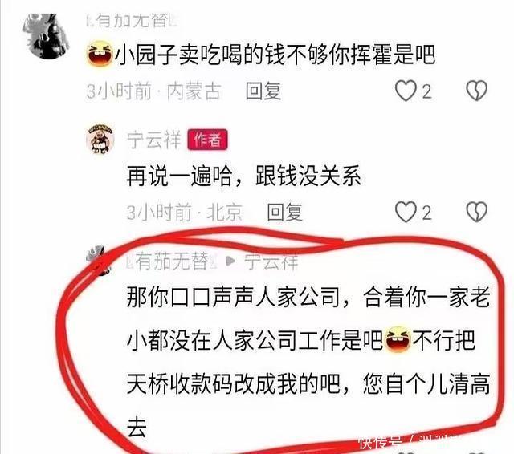
Task: Reply to 宁云祥's 北京 comment
Action: tap(284, 212)
